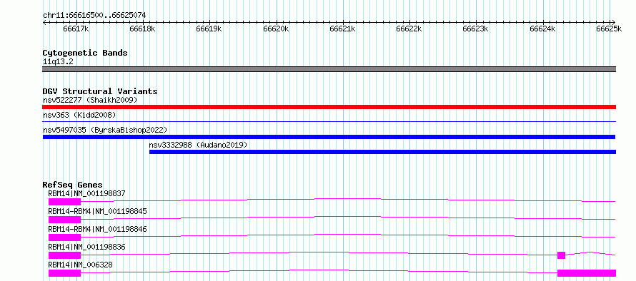This screenshot has width=636, height=281.
Task: Click the left exon of RBM14 NM_001198836
Action: tap(64, 255)
